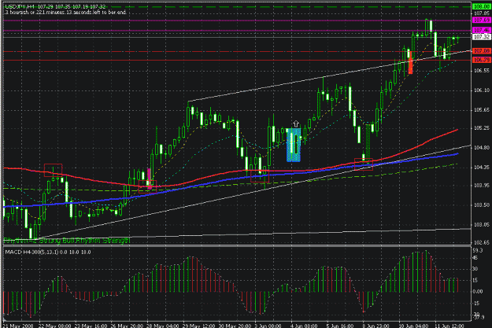Viewport: 492px width, 328px height.
Task: Click the 105.25 price scale value
Action: point(481,128)
